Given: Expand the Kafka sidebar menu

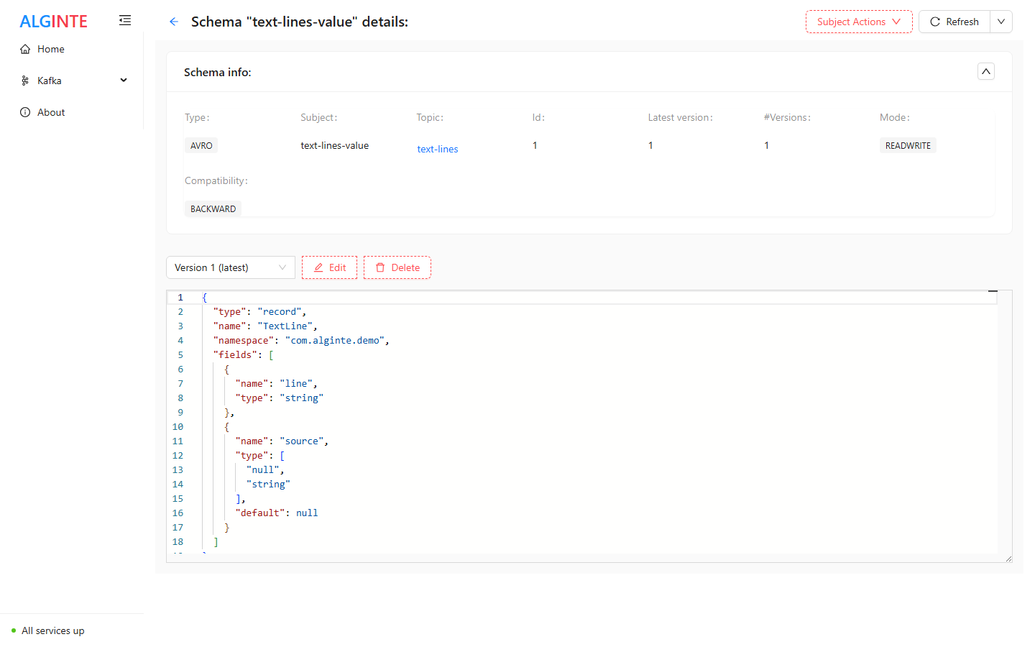Looking at the screenshot, I should coord(72,81).
